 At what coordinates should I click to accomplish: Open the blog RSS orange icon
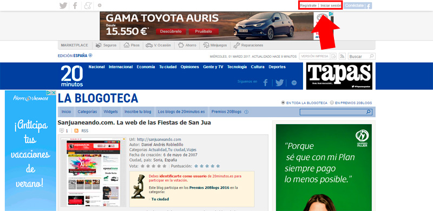click(x=76, y=131)
